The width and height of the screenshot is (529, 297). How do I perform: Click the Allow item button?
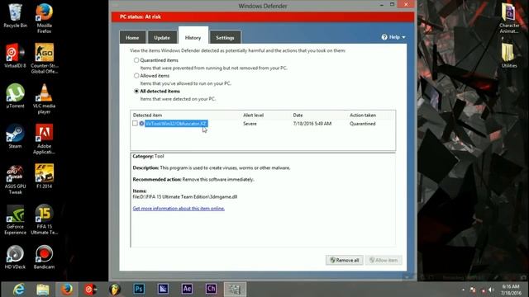point(384,261)
